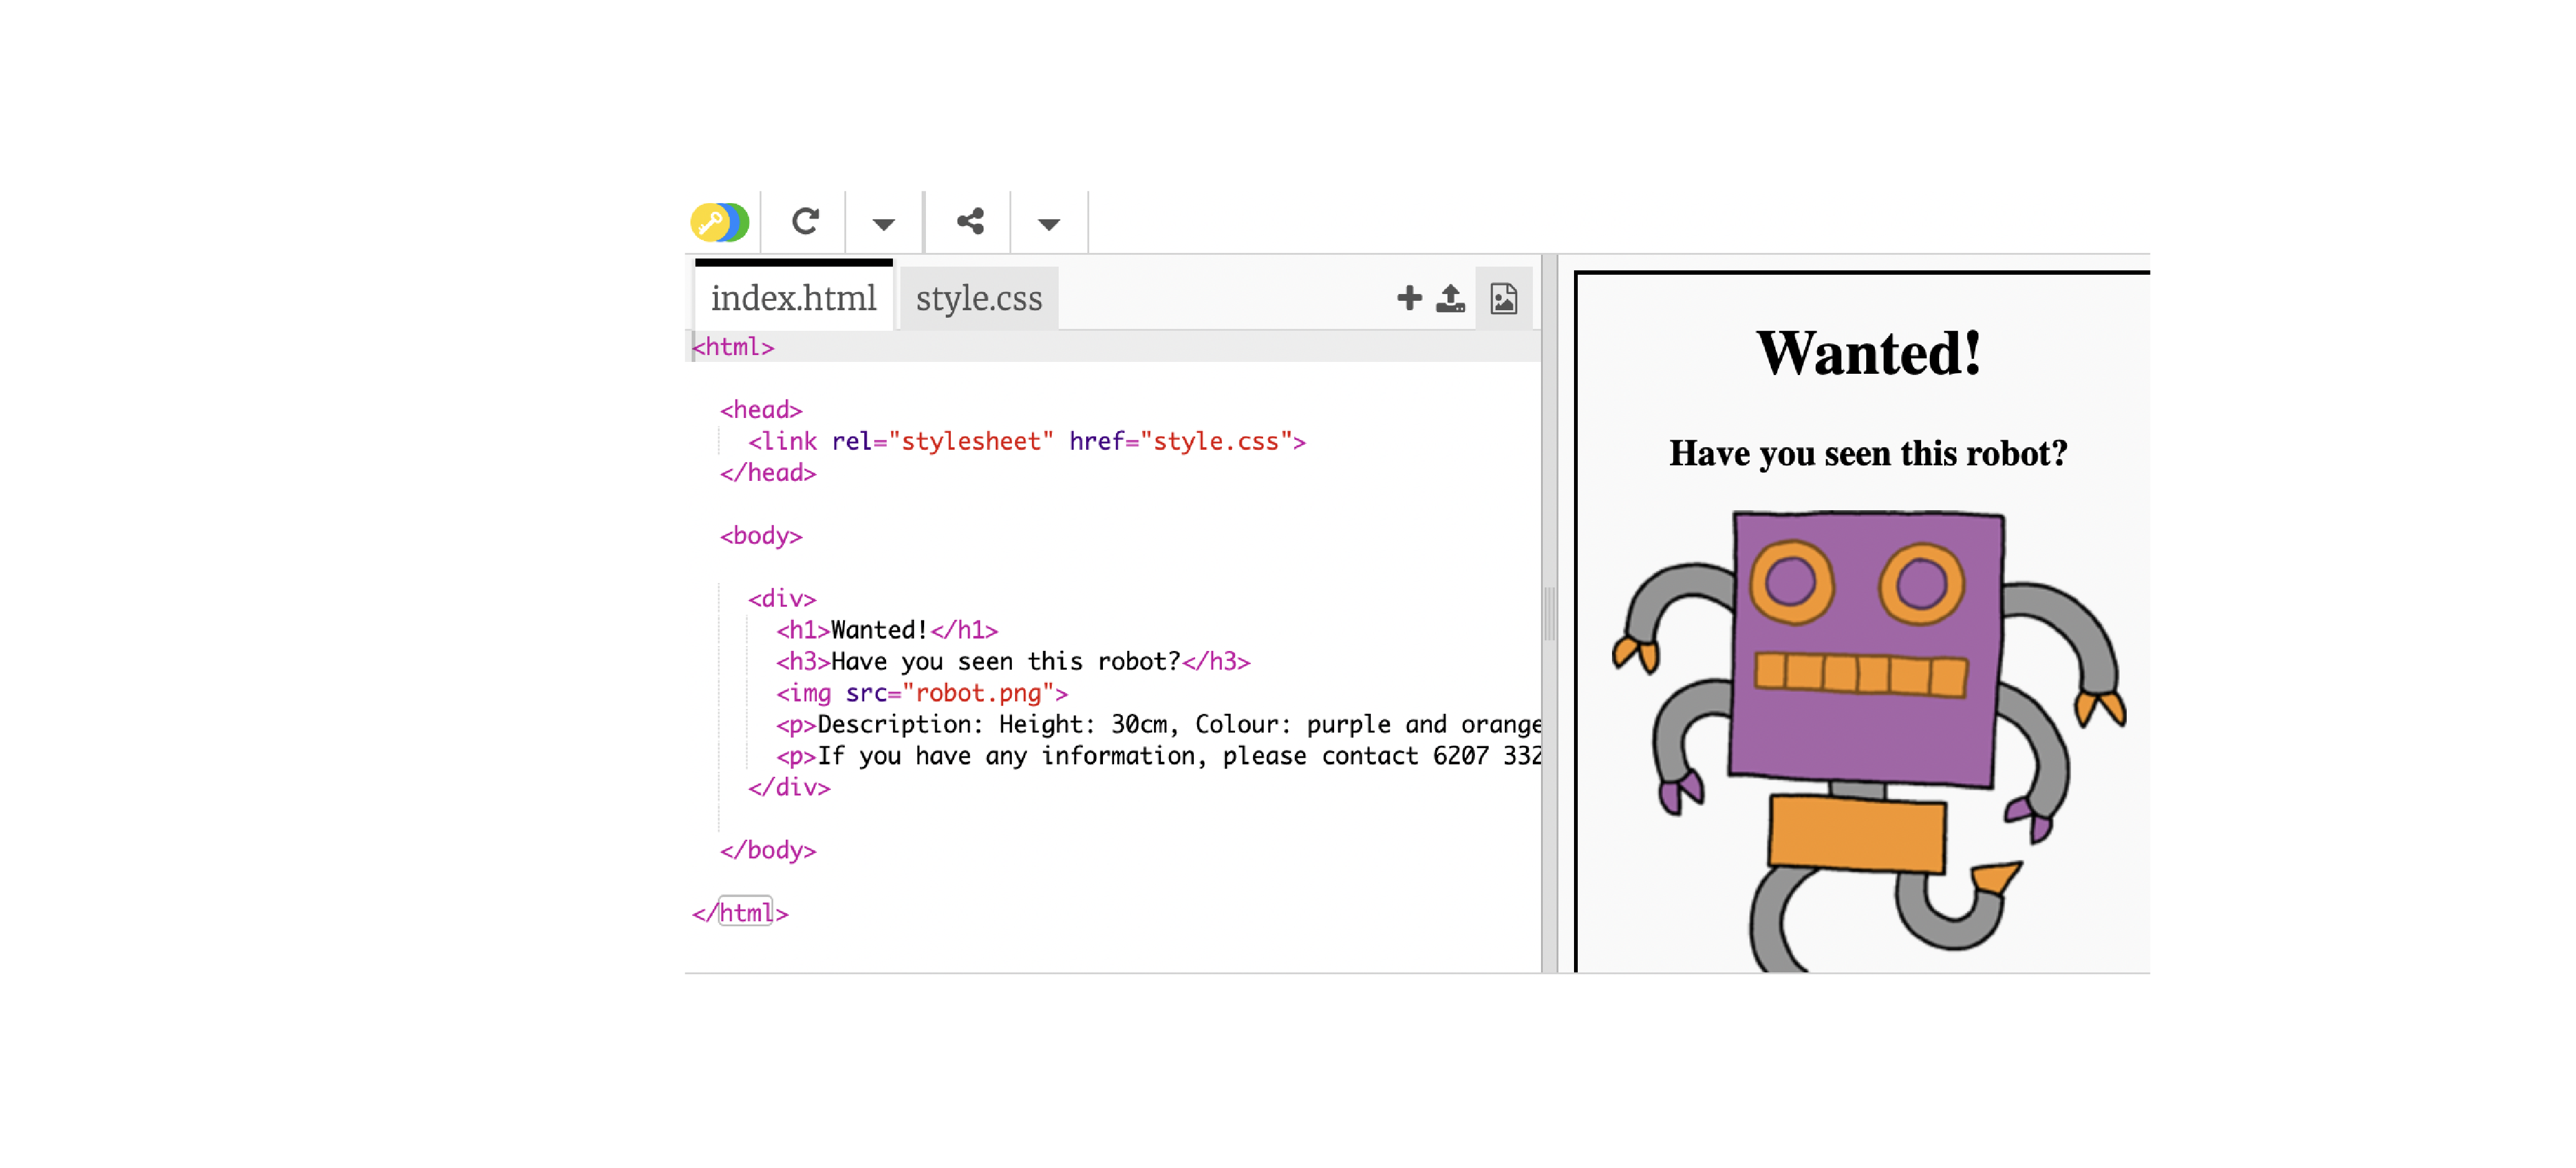Click the <h1>Wanted!</h1> code line
2576x1168 pixels.
click(886, 630)
